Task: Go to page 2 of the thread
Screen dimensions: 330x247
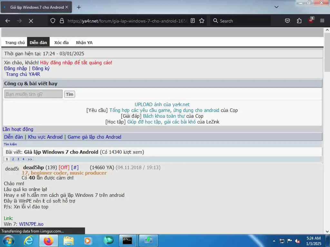Action: [13, 159]
